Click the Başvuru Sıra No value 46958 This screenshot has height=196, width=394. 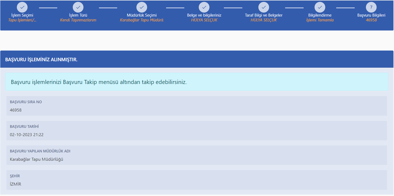coord(16,110)
